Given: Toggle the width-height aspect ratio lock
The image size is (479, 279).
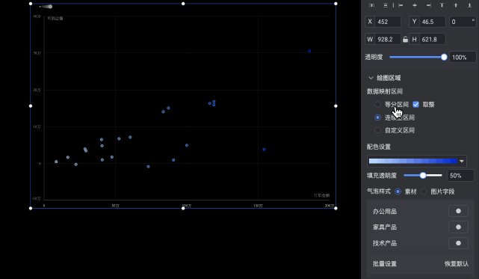Looking at the screenshot, I should pos(405,40).
